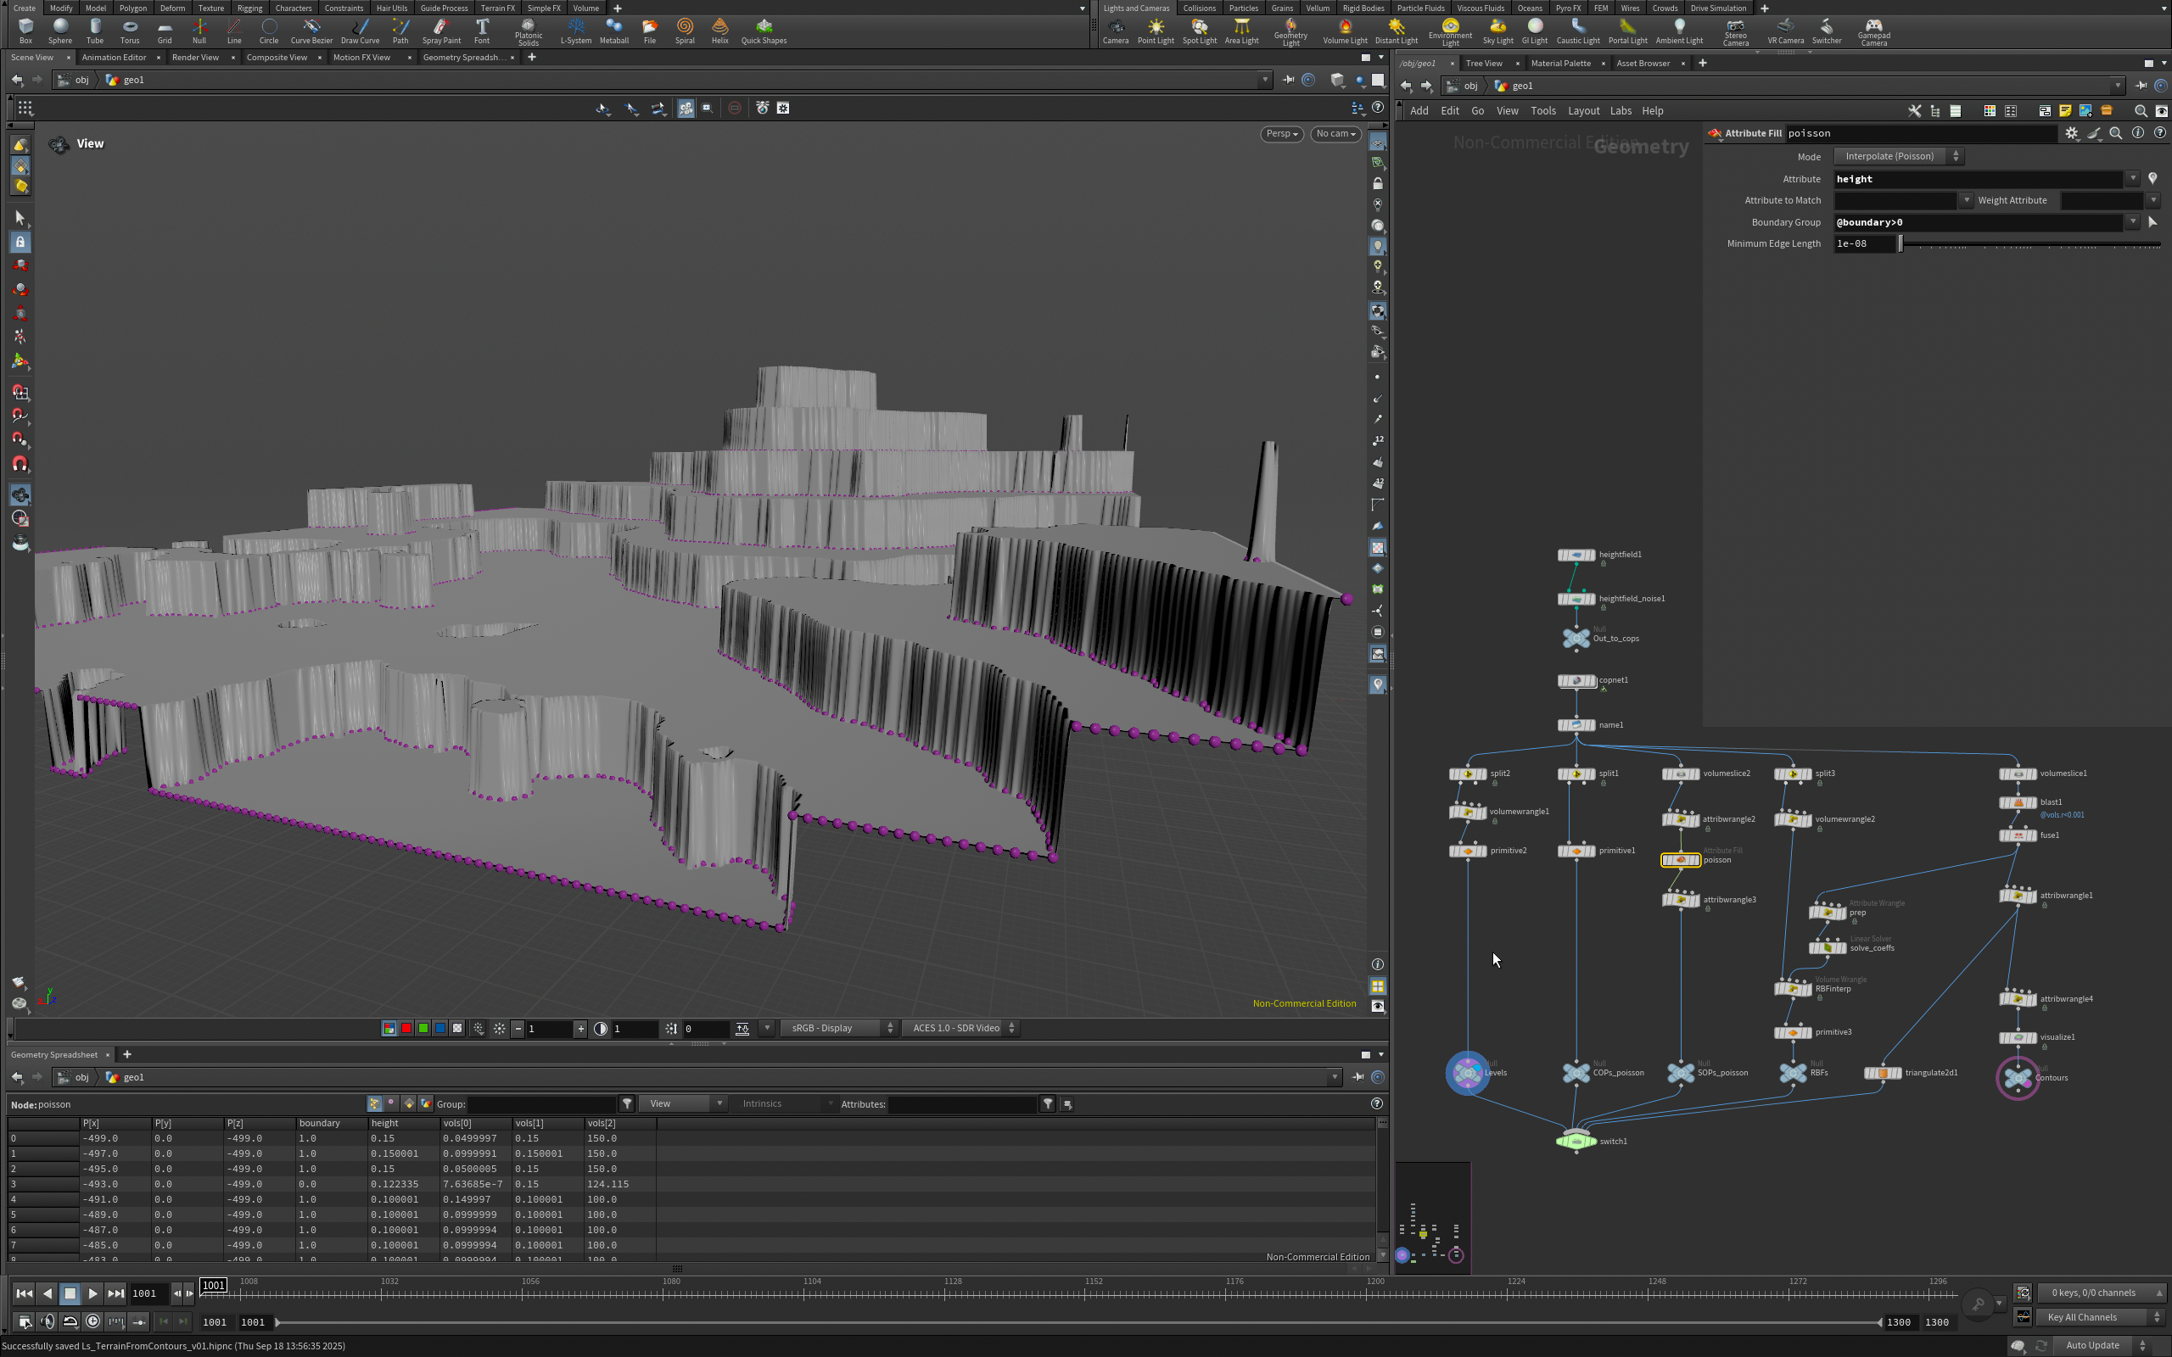Open the Labs menu in network editor
This screenshot has height=1357, width=2172.
tap(1620, 111)
